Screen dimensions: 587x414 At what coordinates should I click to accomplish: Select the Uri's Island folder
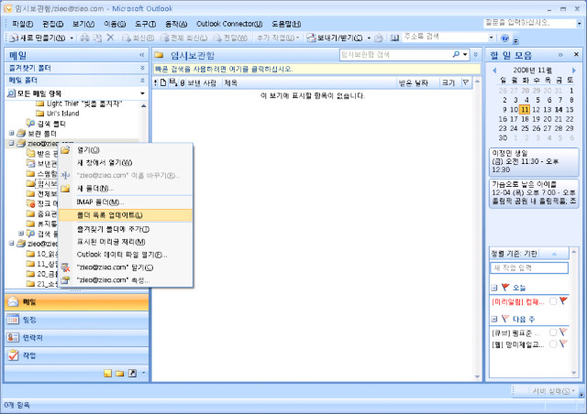coord(62,114)
